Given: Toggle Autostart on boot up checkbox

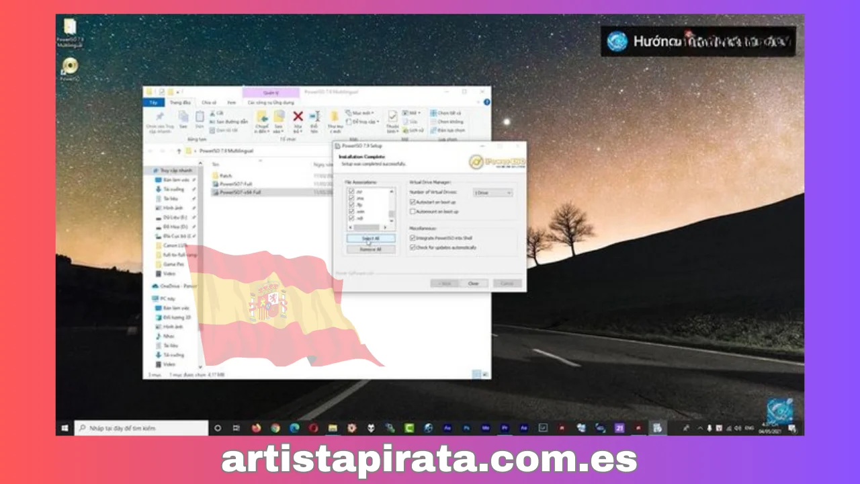Looking at the screenshot, I should click(413, 202).
